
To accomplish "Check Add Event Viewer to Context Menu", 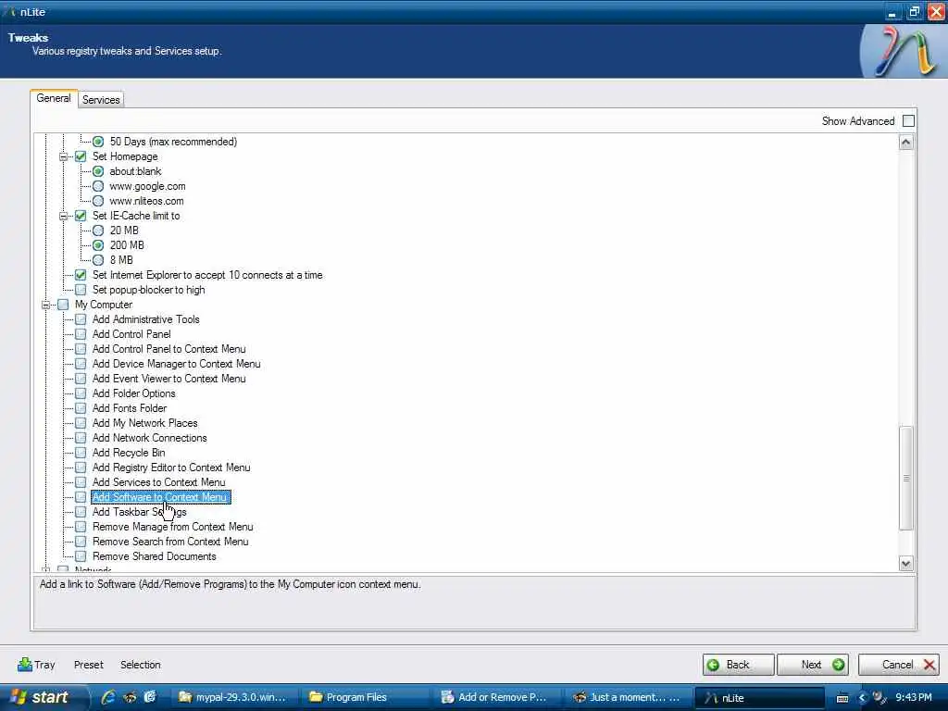I will coord(81,379).
